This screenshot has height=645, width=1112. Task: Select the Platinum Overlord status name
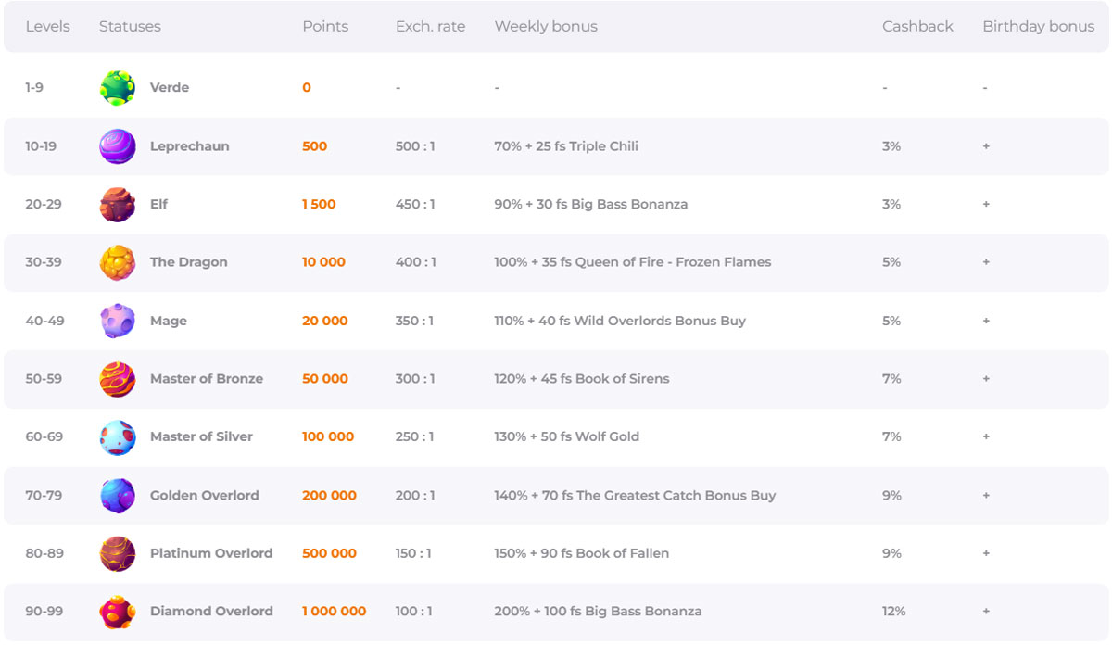point(211,553)
